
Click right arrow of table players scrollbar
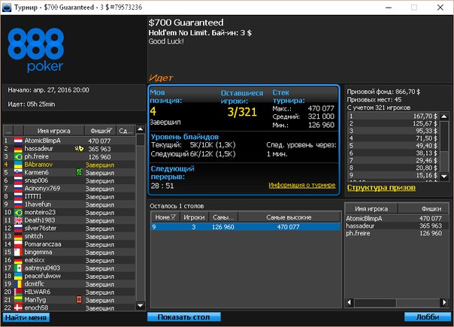444,302
